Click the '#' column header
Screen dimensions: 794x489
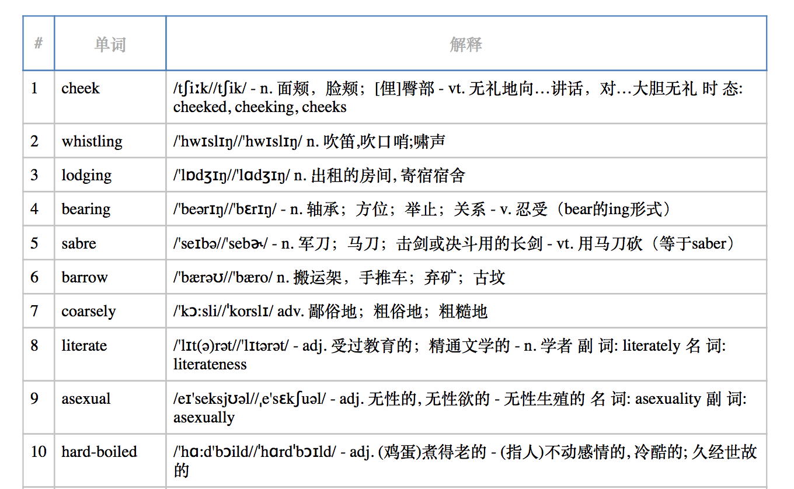39,43
